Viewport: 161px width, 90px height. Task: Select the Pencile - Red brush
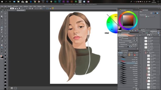tap(128, 61)
